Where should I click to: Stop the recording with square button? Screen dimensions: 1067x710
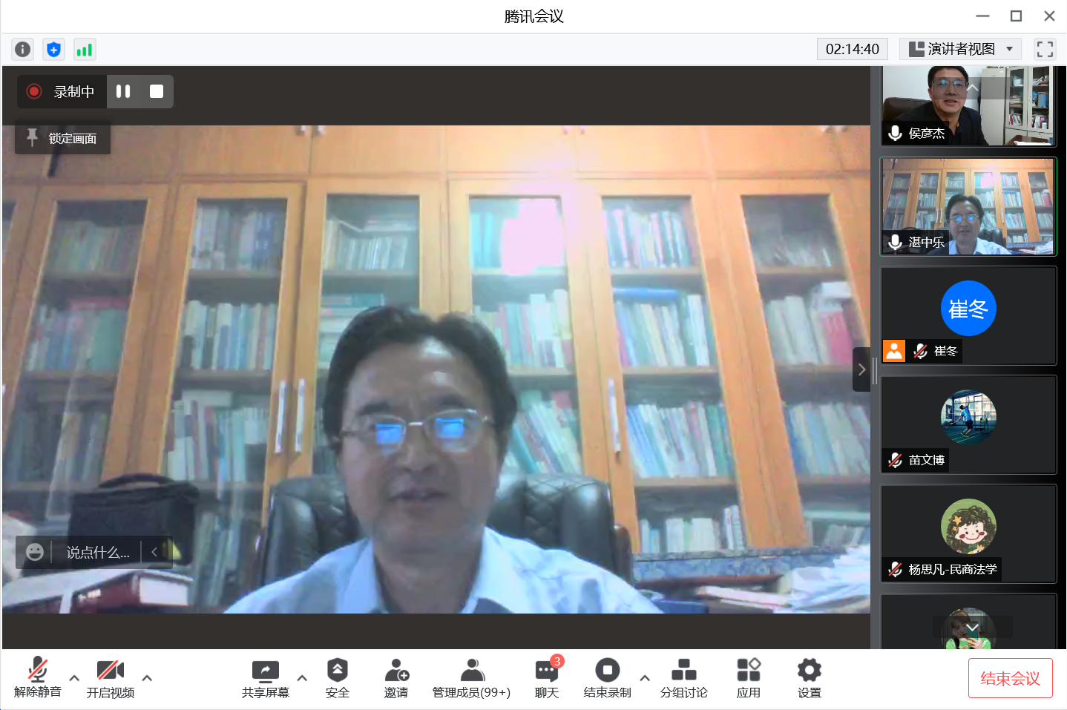(x=157, y=91)
